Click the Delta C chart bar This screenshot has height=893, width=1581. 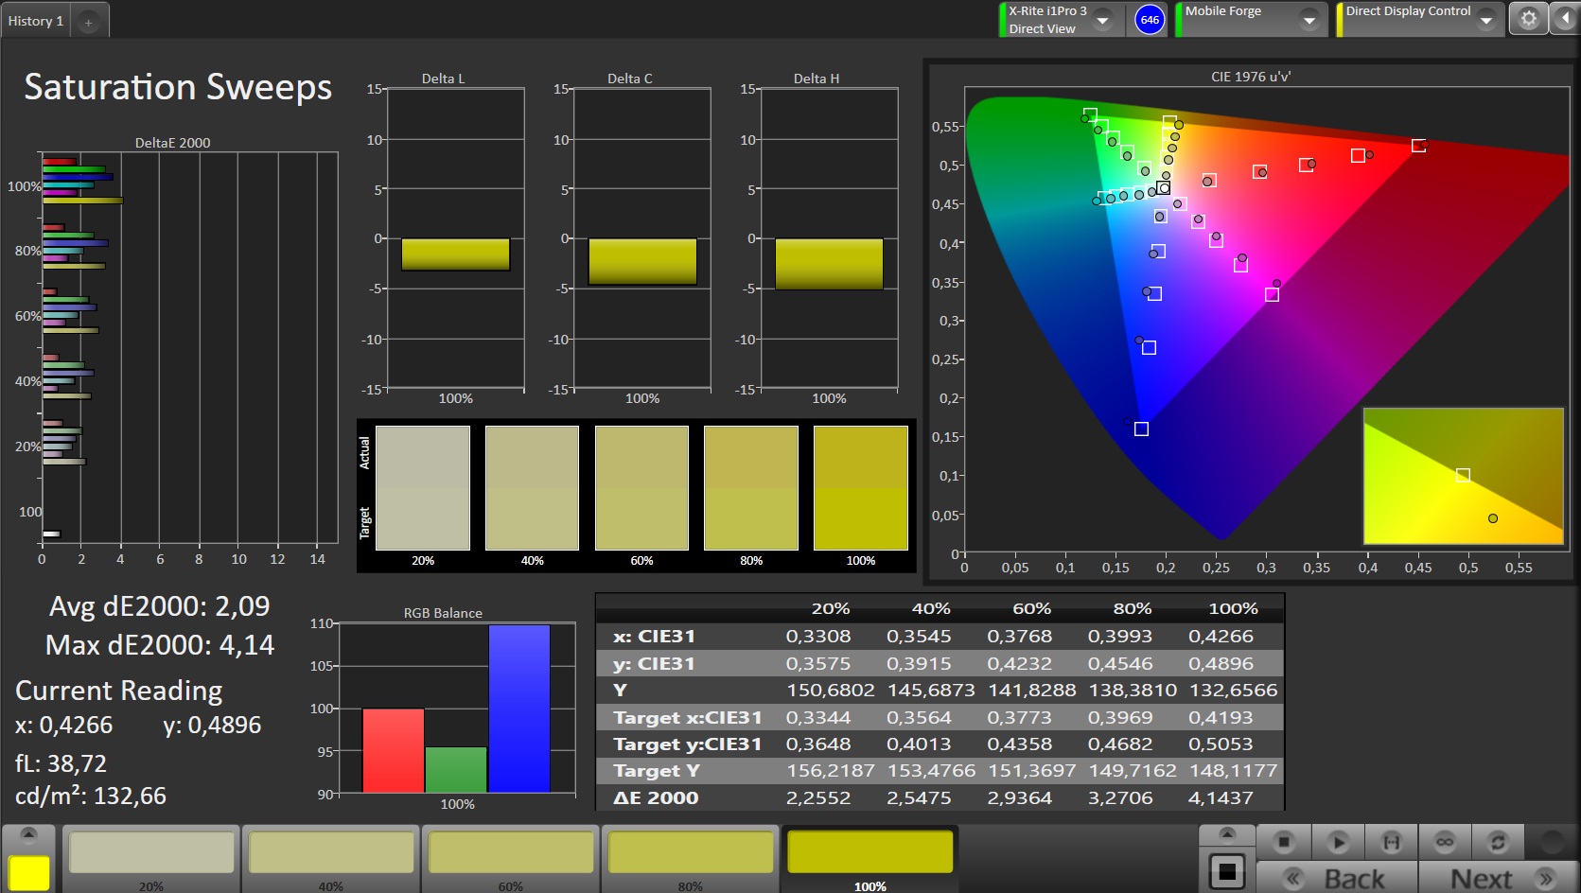(x=642, y=261)
